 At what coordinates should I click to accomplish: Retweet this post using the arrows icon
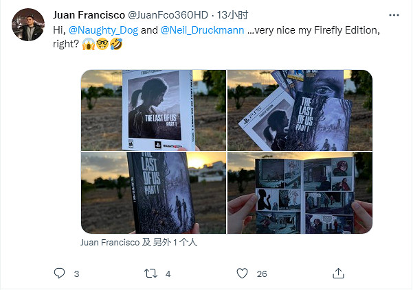(150, 274)
